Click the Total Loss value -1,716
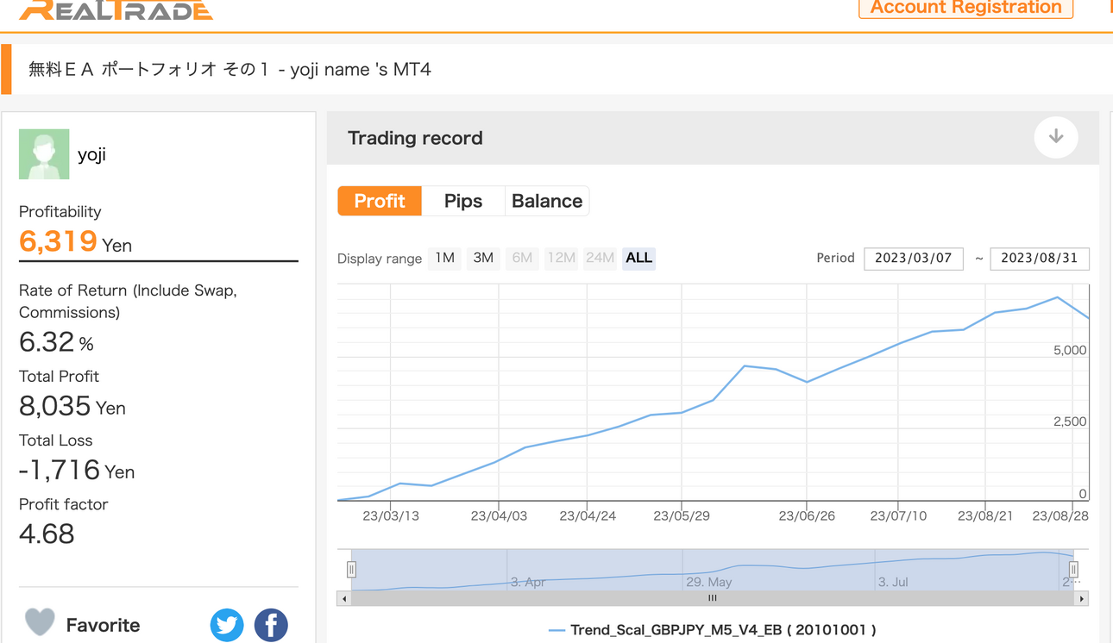 pyautogui.click(x=60, y=470)
